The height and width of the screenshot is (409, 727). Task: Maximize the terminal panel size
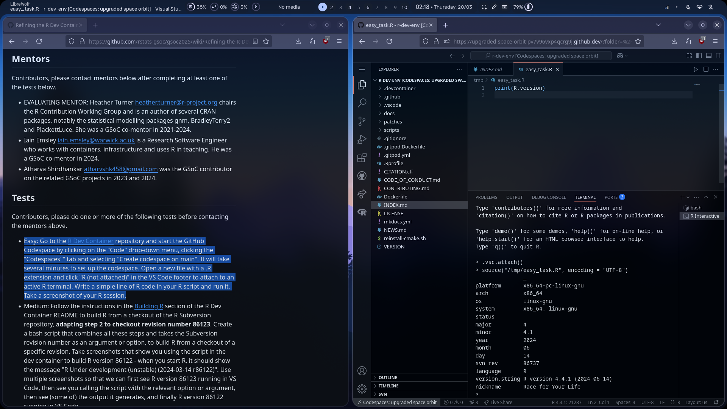click(706, 197)
